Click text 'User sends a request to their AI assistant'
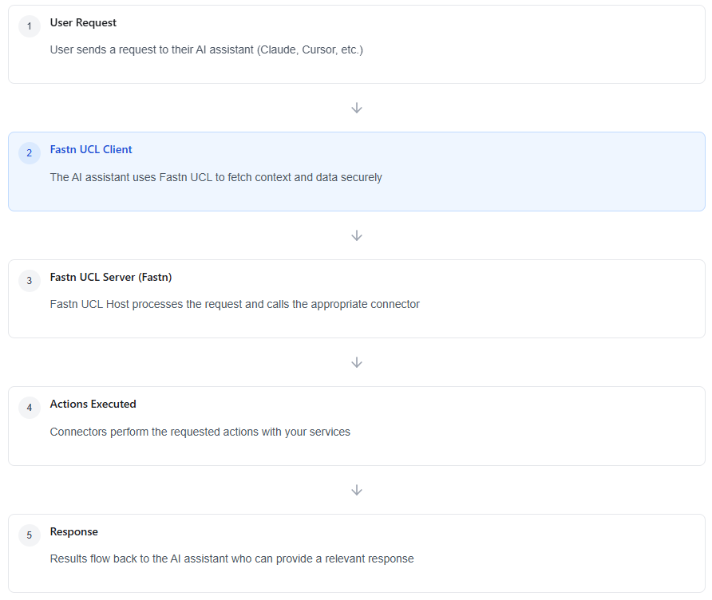This screenshot has height=600, width=712. [x=152, y=50]
